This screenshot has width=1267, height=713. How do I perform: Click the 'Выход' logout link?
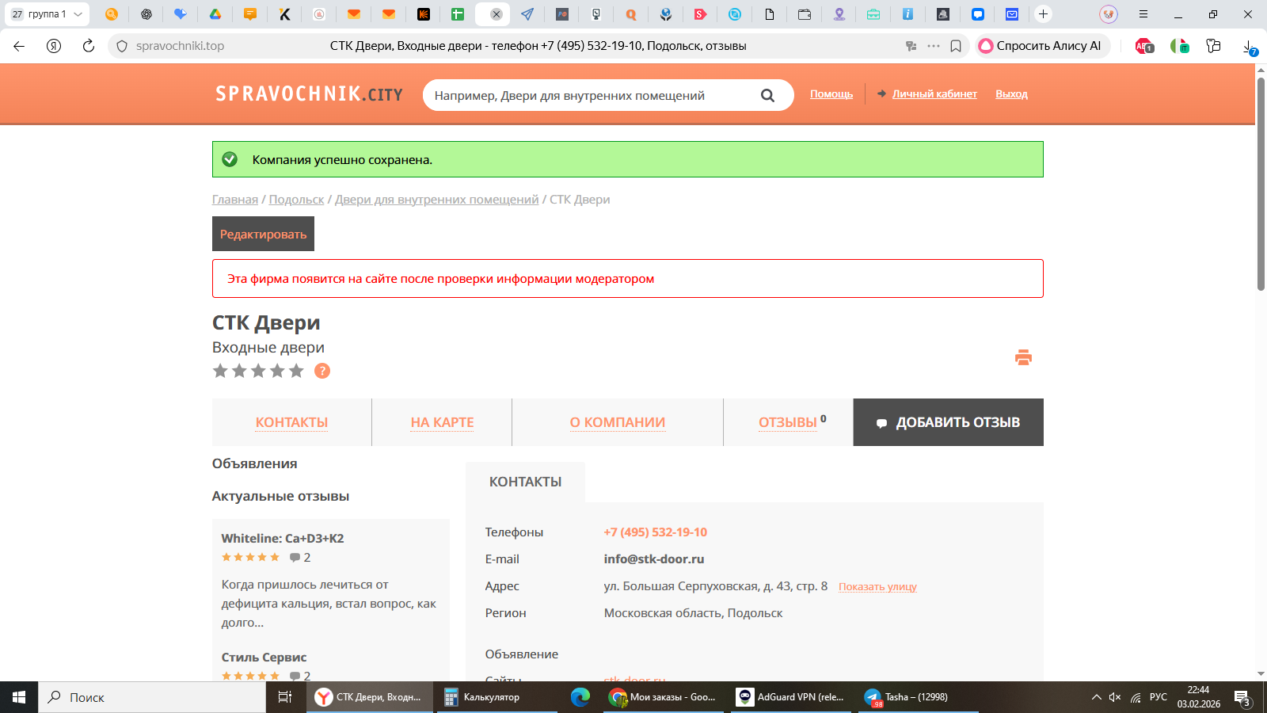click(x=1011, y=93)
